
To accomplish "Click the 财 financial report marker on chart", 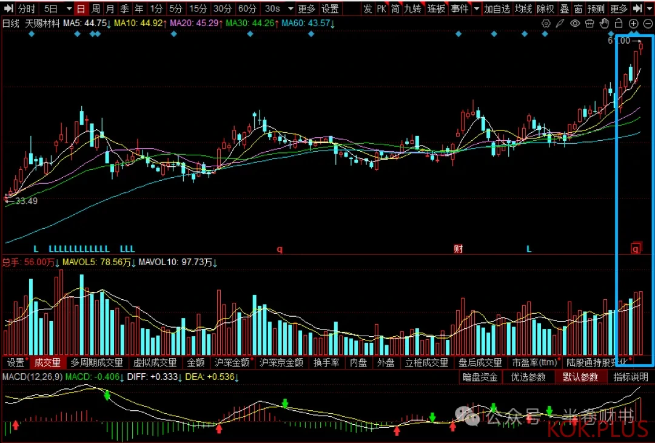I will [x=458, y=249].
